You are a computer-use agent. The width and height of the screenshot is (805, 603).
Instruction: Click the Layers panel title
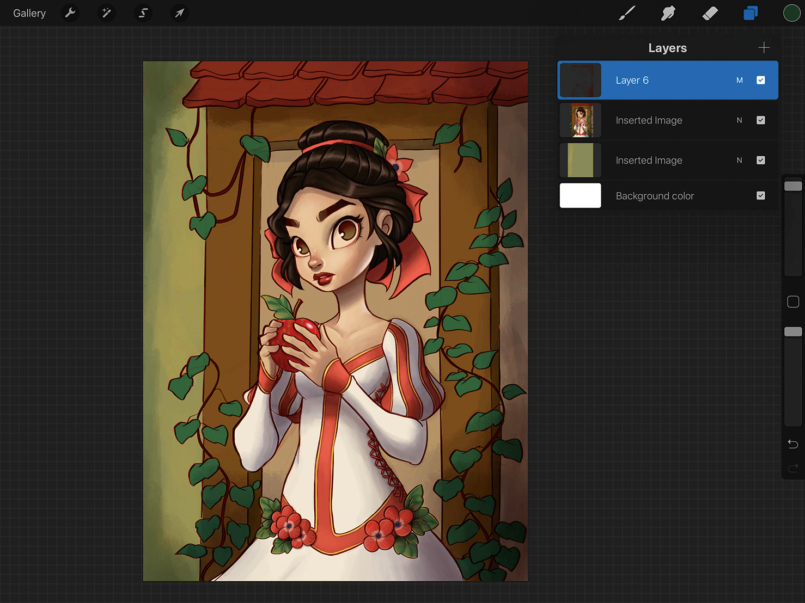667,48
